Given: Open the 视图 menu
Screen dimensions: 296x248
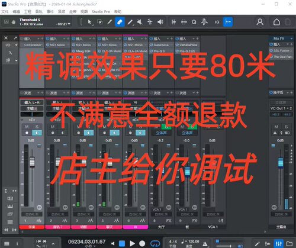Looking at the screenshot, I should (x=84, y=12).
